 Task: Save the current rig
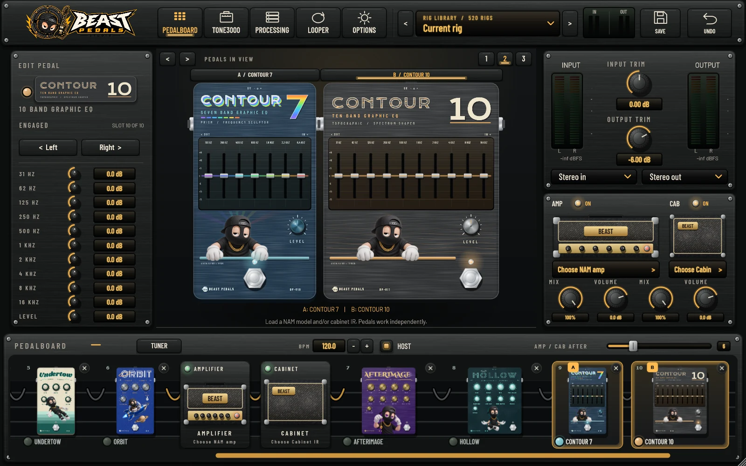click(660, 23)
